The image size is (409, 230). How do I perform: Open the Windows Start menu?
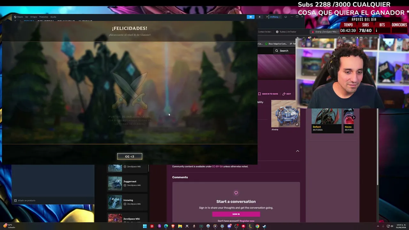click(x=145, y=226)
